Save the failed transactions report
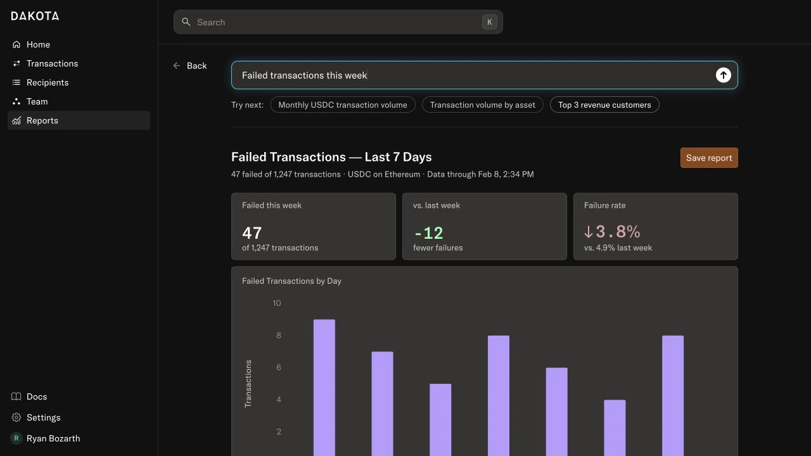 (x=709, y=158)
